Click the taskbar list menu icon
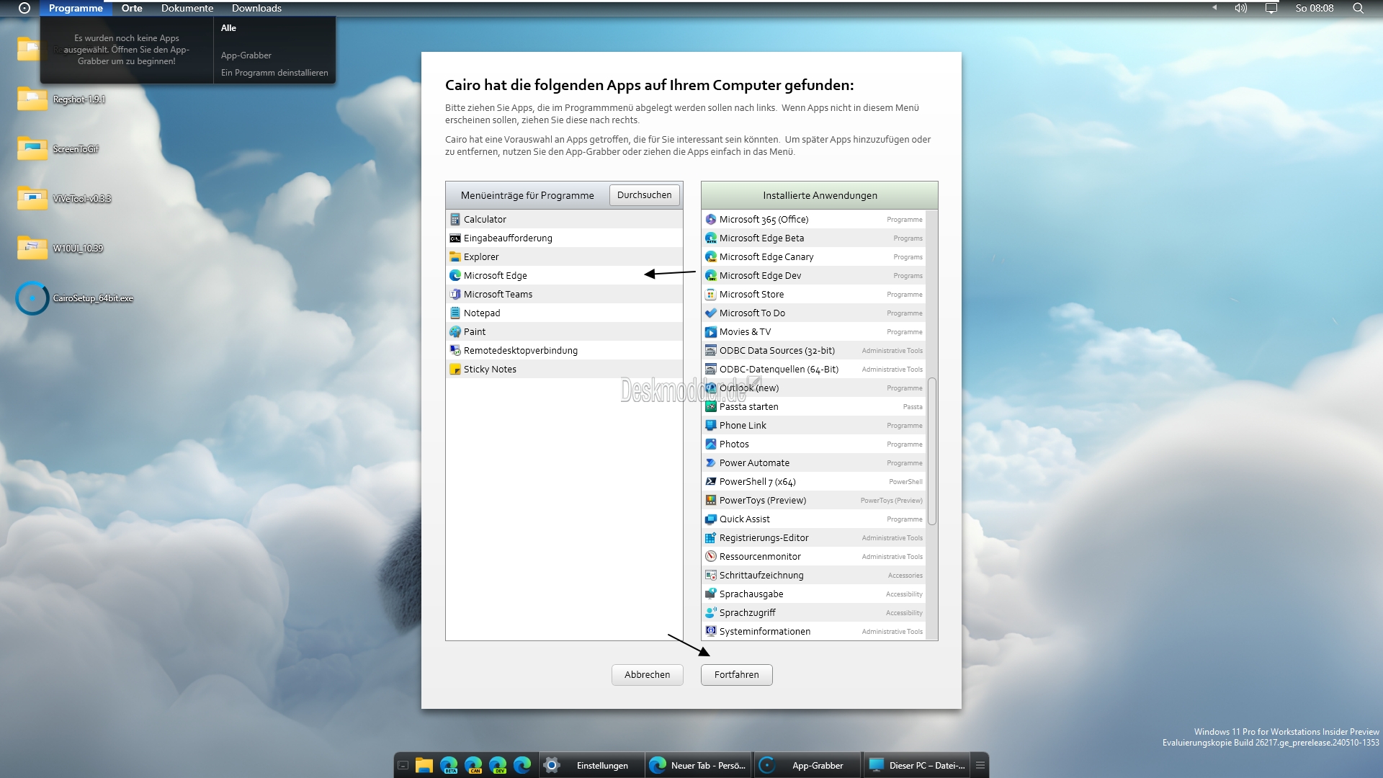This screenshot has height=778, width=1383. 980,765
